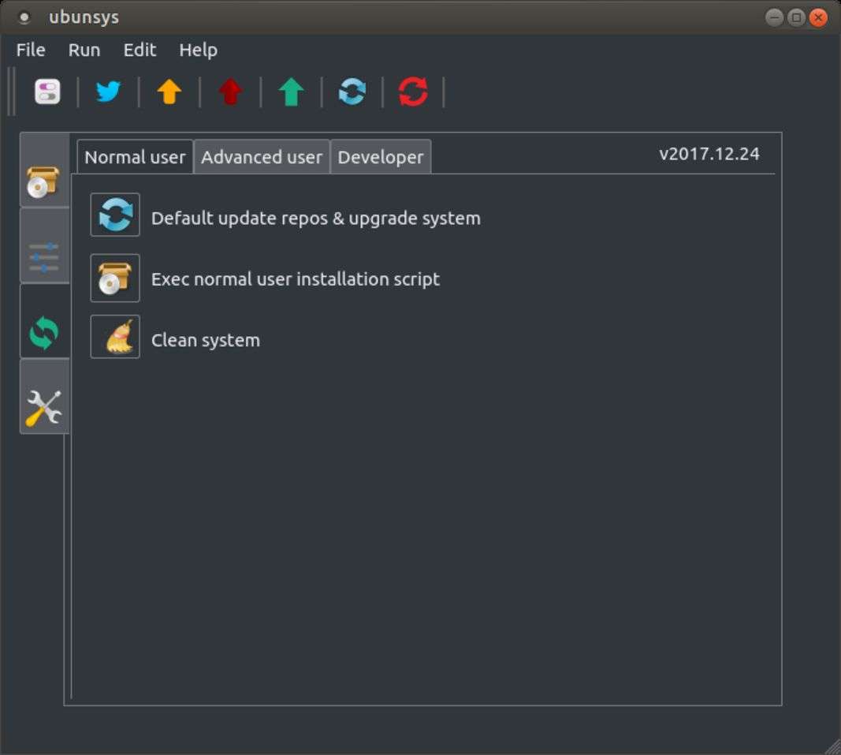
Task: Switch to the Advanced user tab
Action: tap(261, 157)
